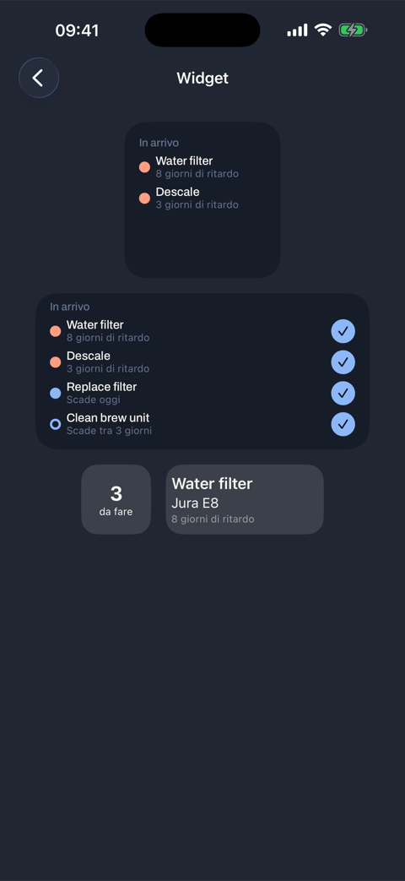Tap orange dot beside Descale in medium widget
The height and width of the screenshot is (881, 405).
tap(56, 362)
